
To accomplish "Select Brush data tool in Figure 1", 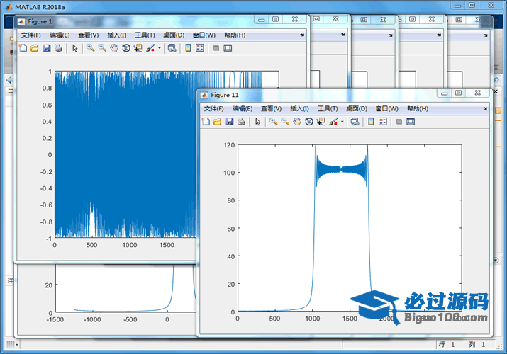I will [x=150, y=48].
